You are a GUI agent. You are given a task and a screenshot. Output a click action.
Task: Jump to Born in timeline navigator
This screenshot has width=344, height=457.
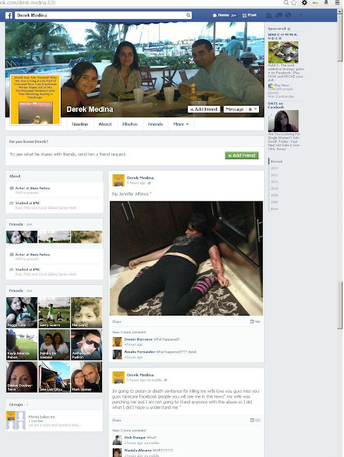coord(275,209)
